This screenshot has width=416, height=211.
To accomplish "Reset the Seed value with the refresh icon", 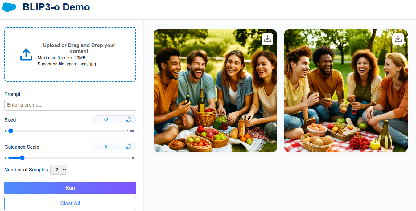I will point(129,119).
